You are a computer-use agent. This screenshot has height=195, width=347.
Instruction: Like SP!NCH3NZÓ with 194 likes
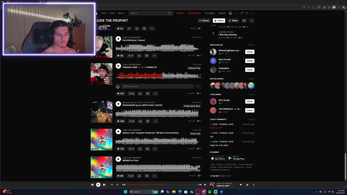pyautogui.click(x=120, y=121)
